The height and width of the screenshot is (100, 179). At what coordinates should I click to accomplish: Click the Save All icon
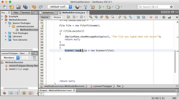(x=25, y=7)
